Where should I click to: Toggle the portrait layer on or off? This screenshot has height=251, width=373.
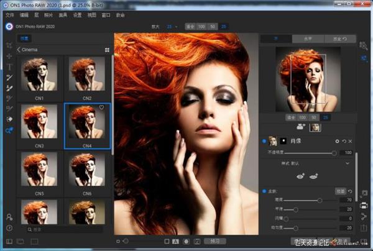264,141
